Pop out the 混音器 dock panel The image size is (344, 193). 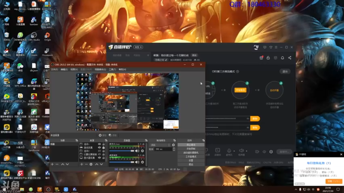146,141
